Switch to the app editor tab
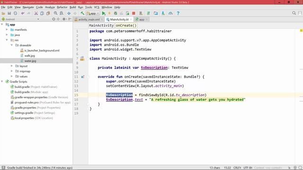The image size is (303, 170). (x=142, y=19)
